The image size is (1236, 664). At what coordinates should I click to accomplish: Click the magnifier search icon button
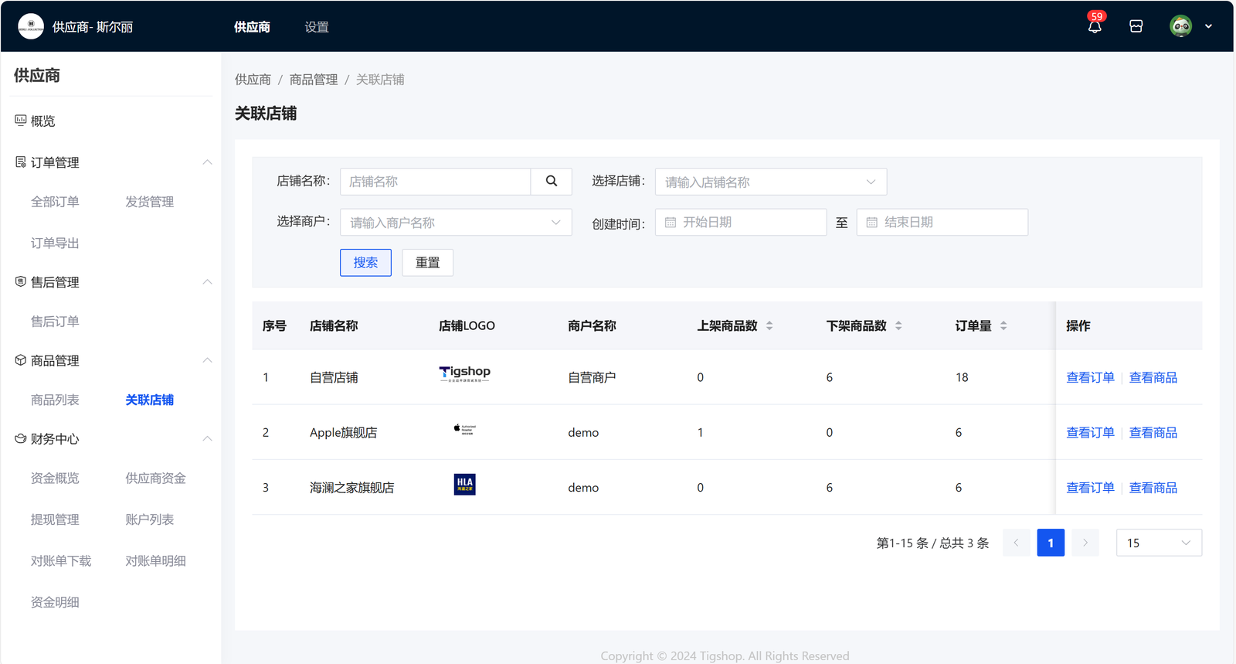[x=551, y=182]
